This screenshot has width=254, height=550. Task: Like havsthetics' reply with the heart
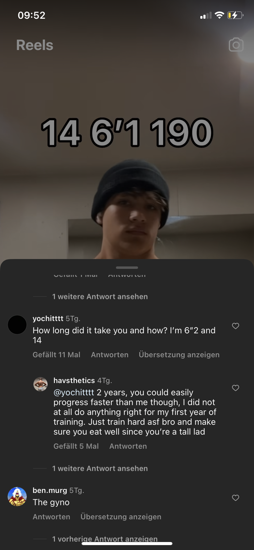click(236, 388)
